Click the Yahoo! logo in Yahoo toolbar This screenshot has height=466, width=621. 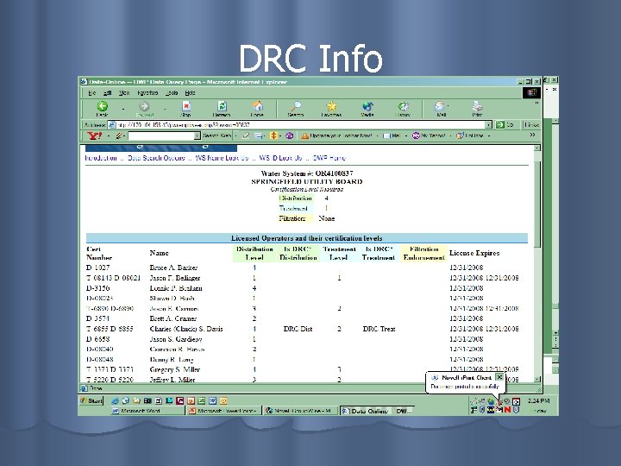[95, 135]
